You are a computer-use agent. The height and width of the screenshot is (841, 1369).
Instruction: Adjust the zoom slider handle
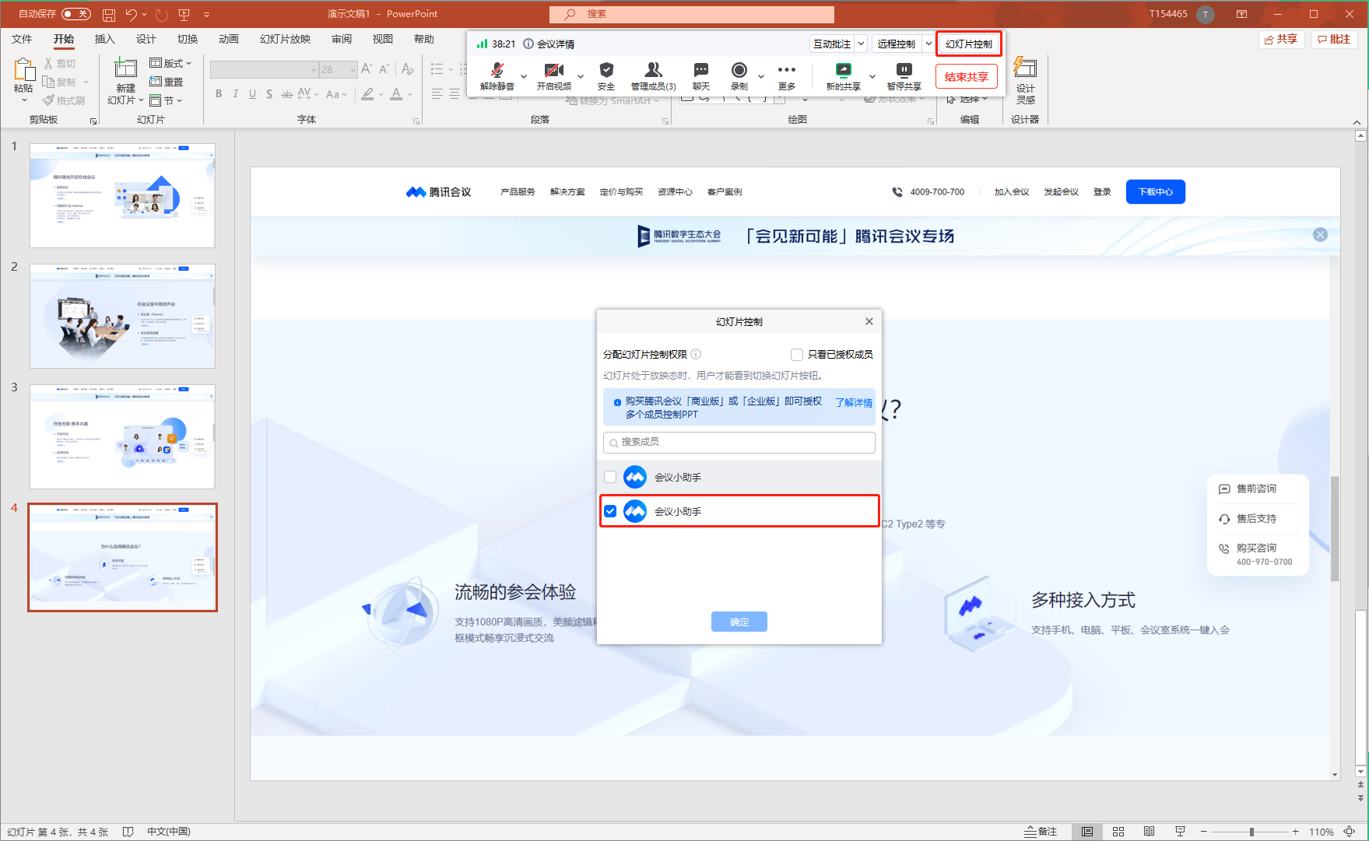tap(1251, 832)
